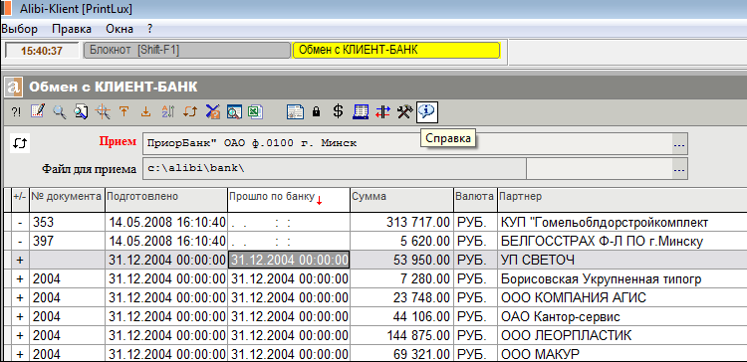The width and height of the screenshot is (747, 362).
Task: Toggle the Прием direction arrows button
Action: (x=20, y=142)
